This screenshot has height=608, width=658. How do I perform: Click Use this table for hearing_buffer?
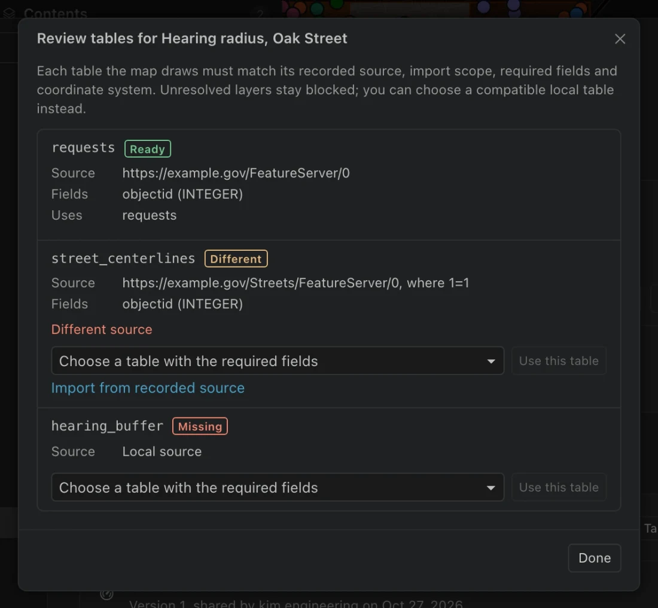point(559,487)
